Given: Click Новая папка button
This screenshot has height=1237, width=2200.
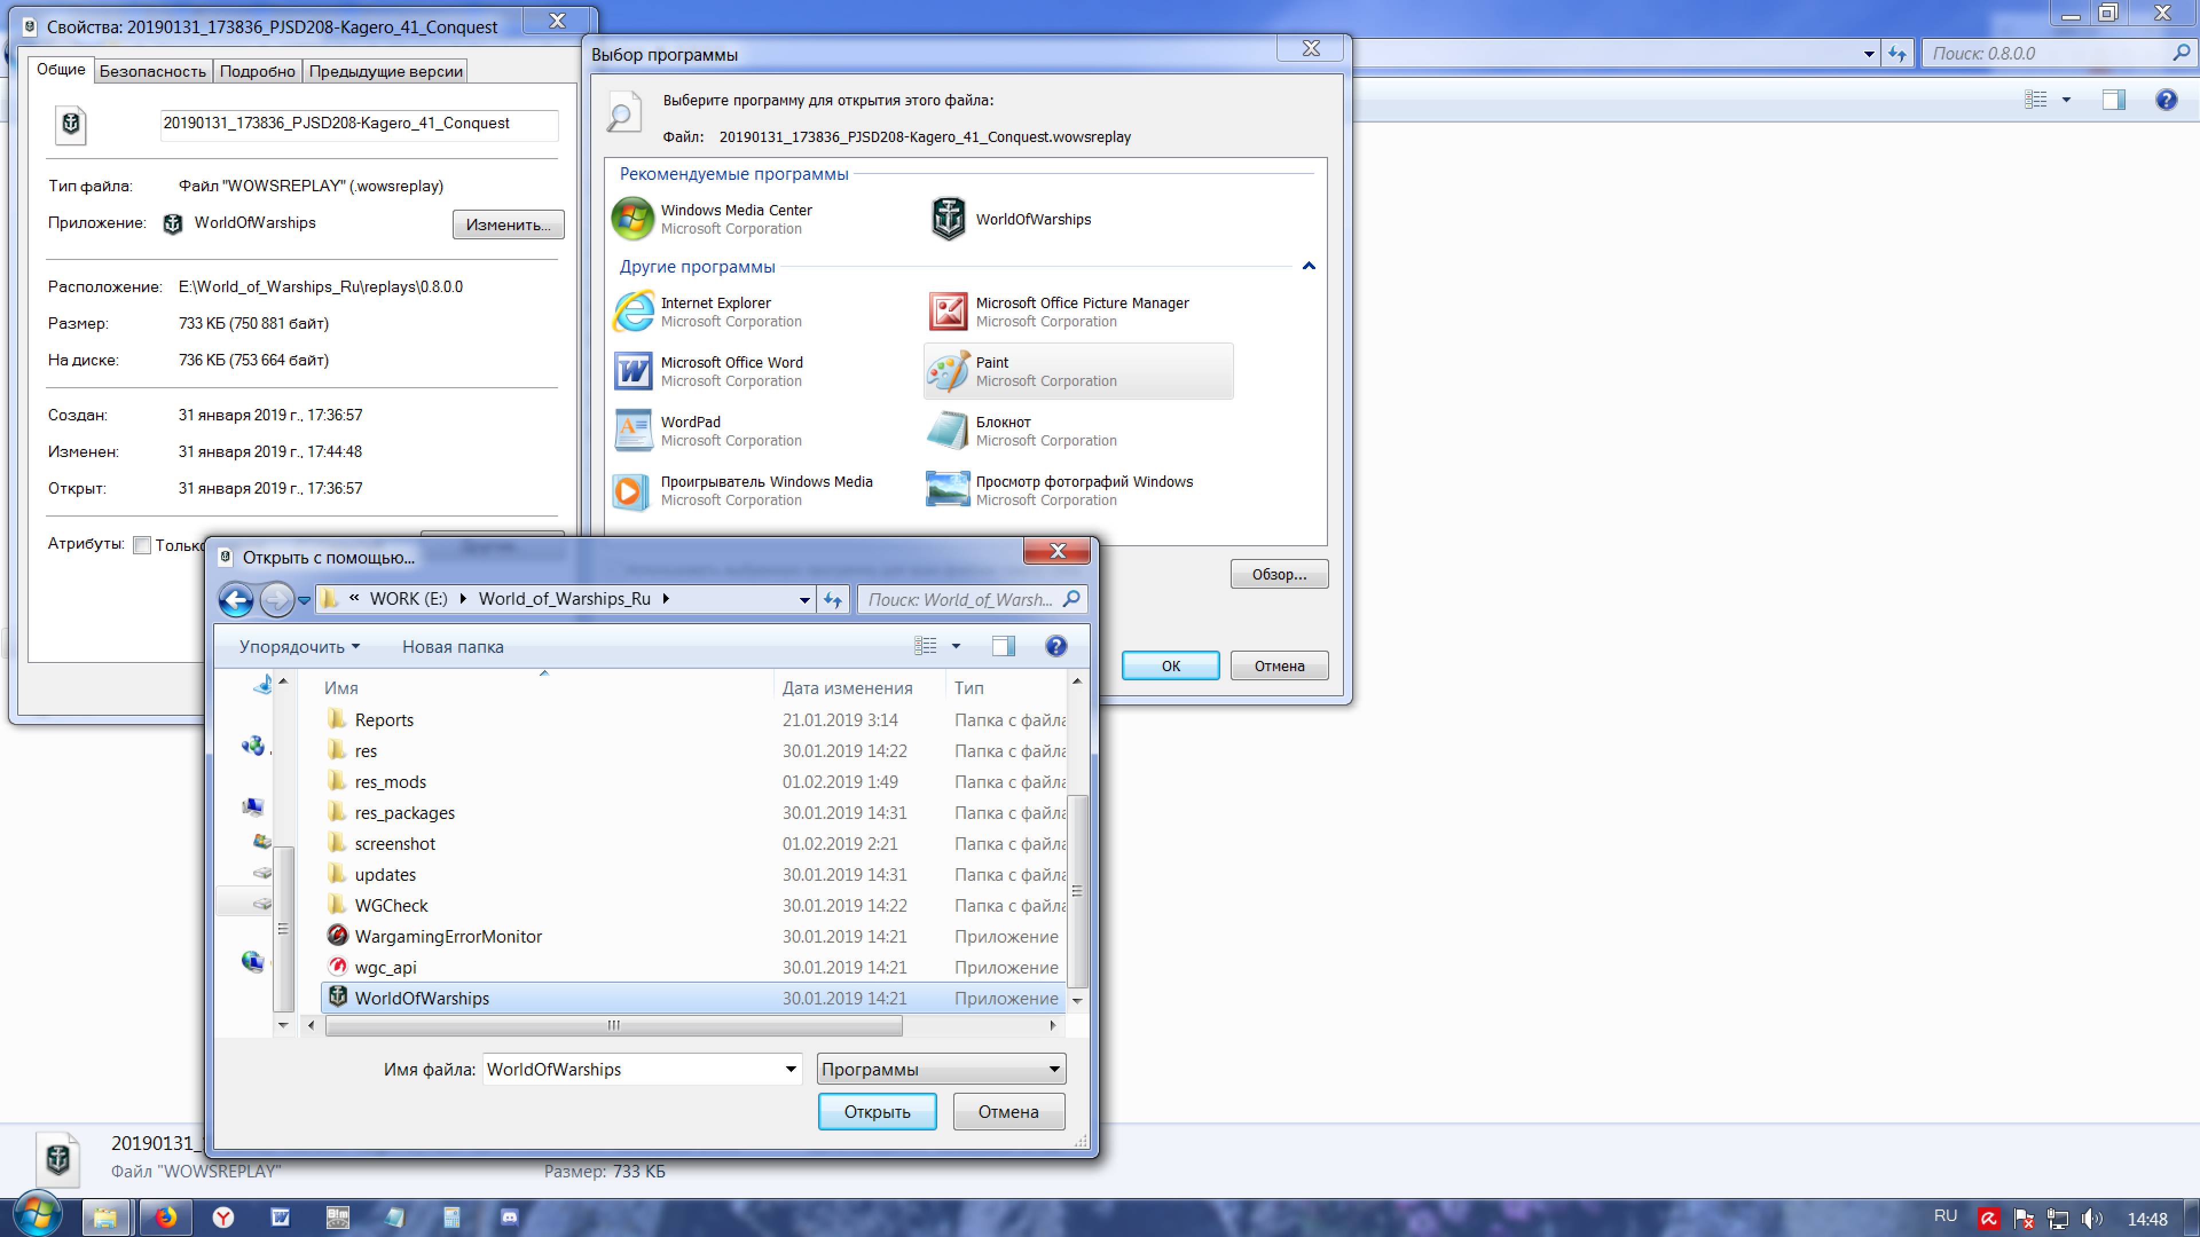Looking at the screenshot, I should click(x=453, y=646).
